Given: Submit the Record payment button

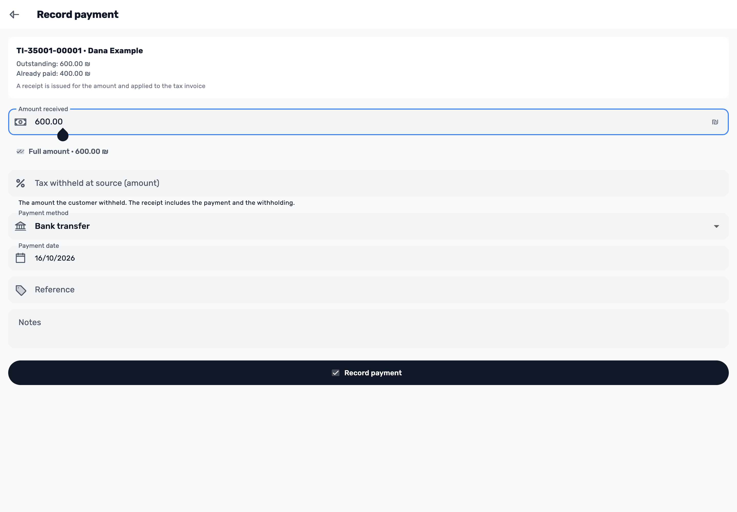Looking at the screenshot, I should pos(368,373).
